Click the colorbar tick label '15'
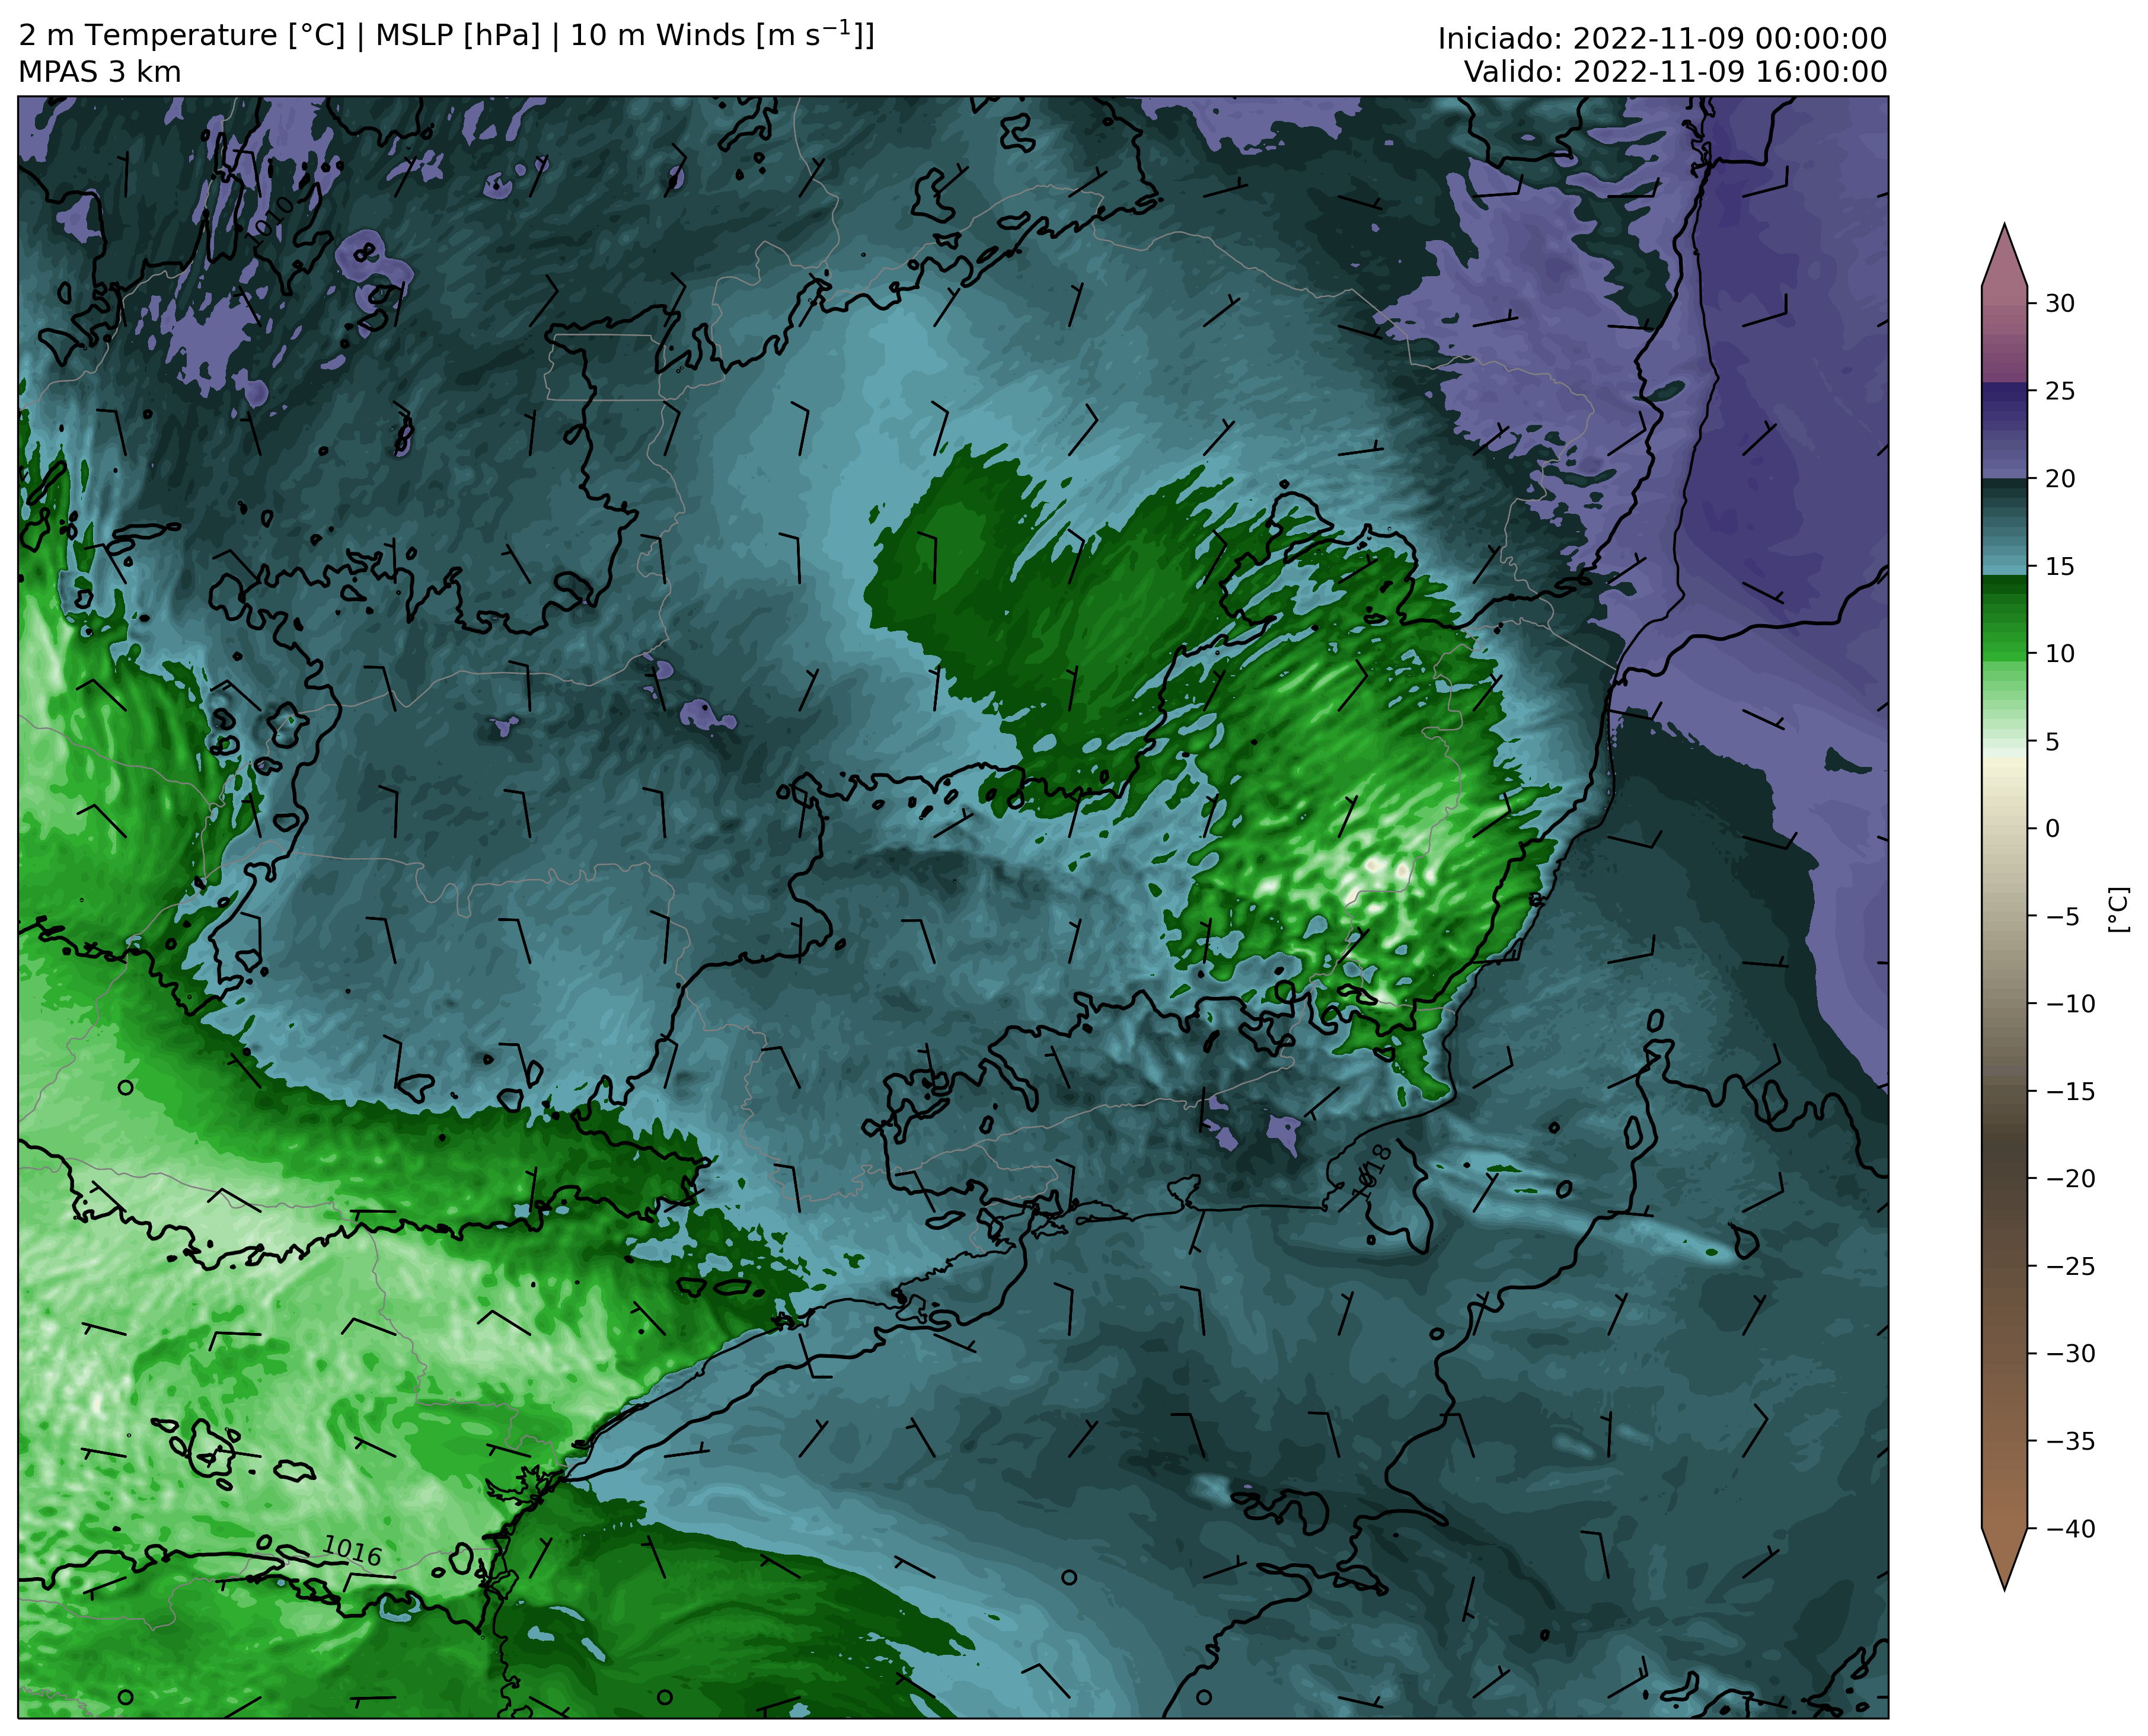This screenshot has width=2148, height=1736. [2059, 566]
